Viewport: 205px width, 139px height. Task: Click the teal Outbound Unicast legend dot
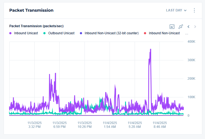click(x=44, y=33)
